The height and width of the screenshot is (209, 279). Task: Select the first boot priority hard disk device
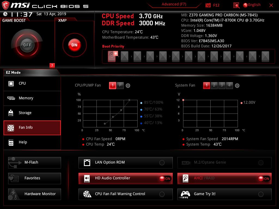click(x=112, y=57)
